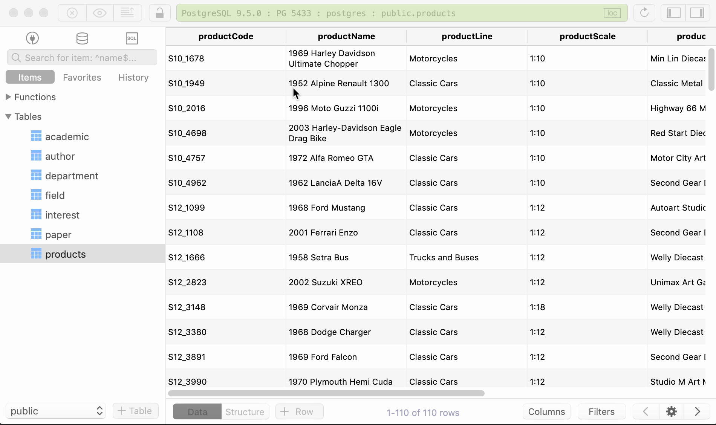The image size is (716, 425).
Task: Expand the Functions tree group
Action: click(x=8, y=97)
